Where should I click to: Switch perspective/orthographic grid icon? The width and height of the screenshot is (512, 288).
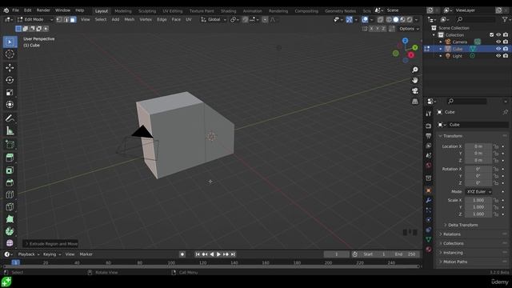pyautogui.click(x=414, y=102)
